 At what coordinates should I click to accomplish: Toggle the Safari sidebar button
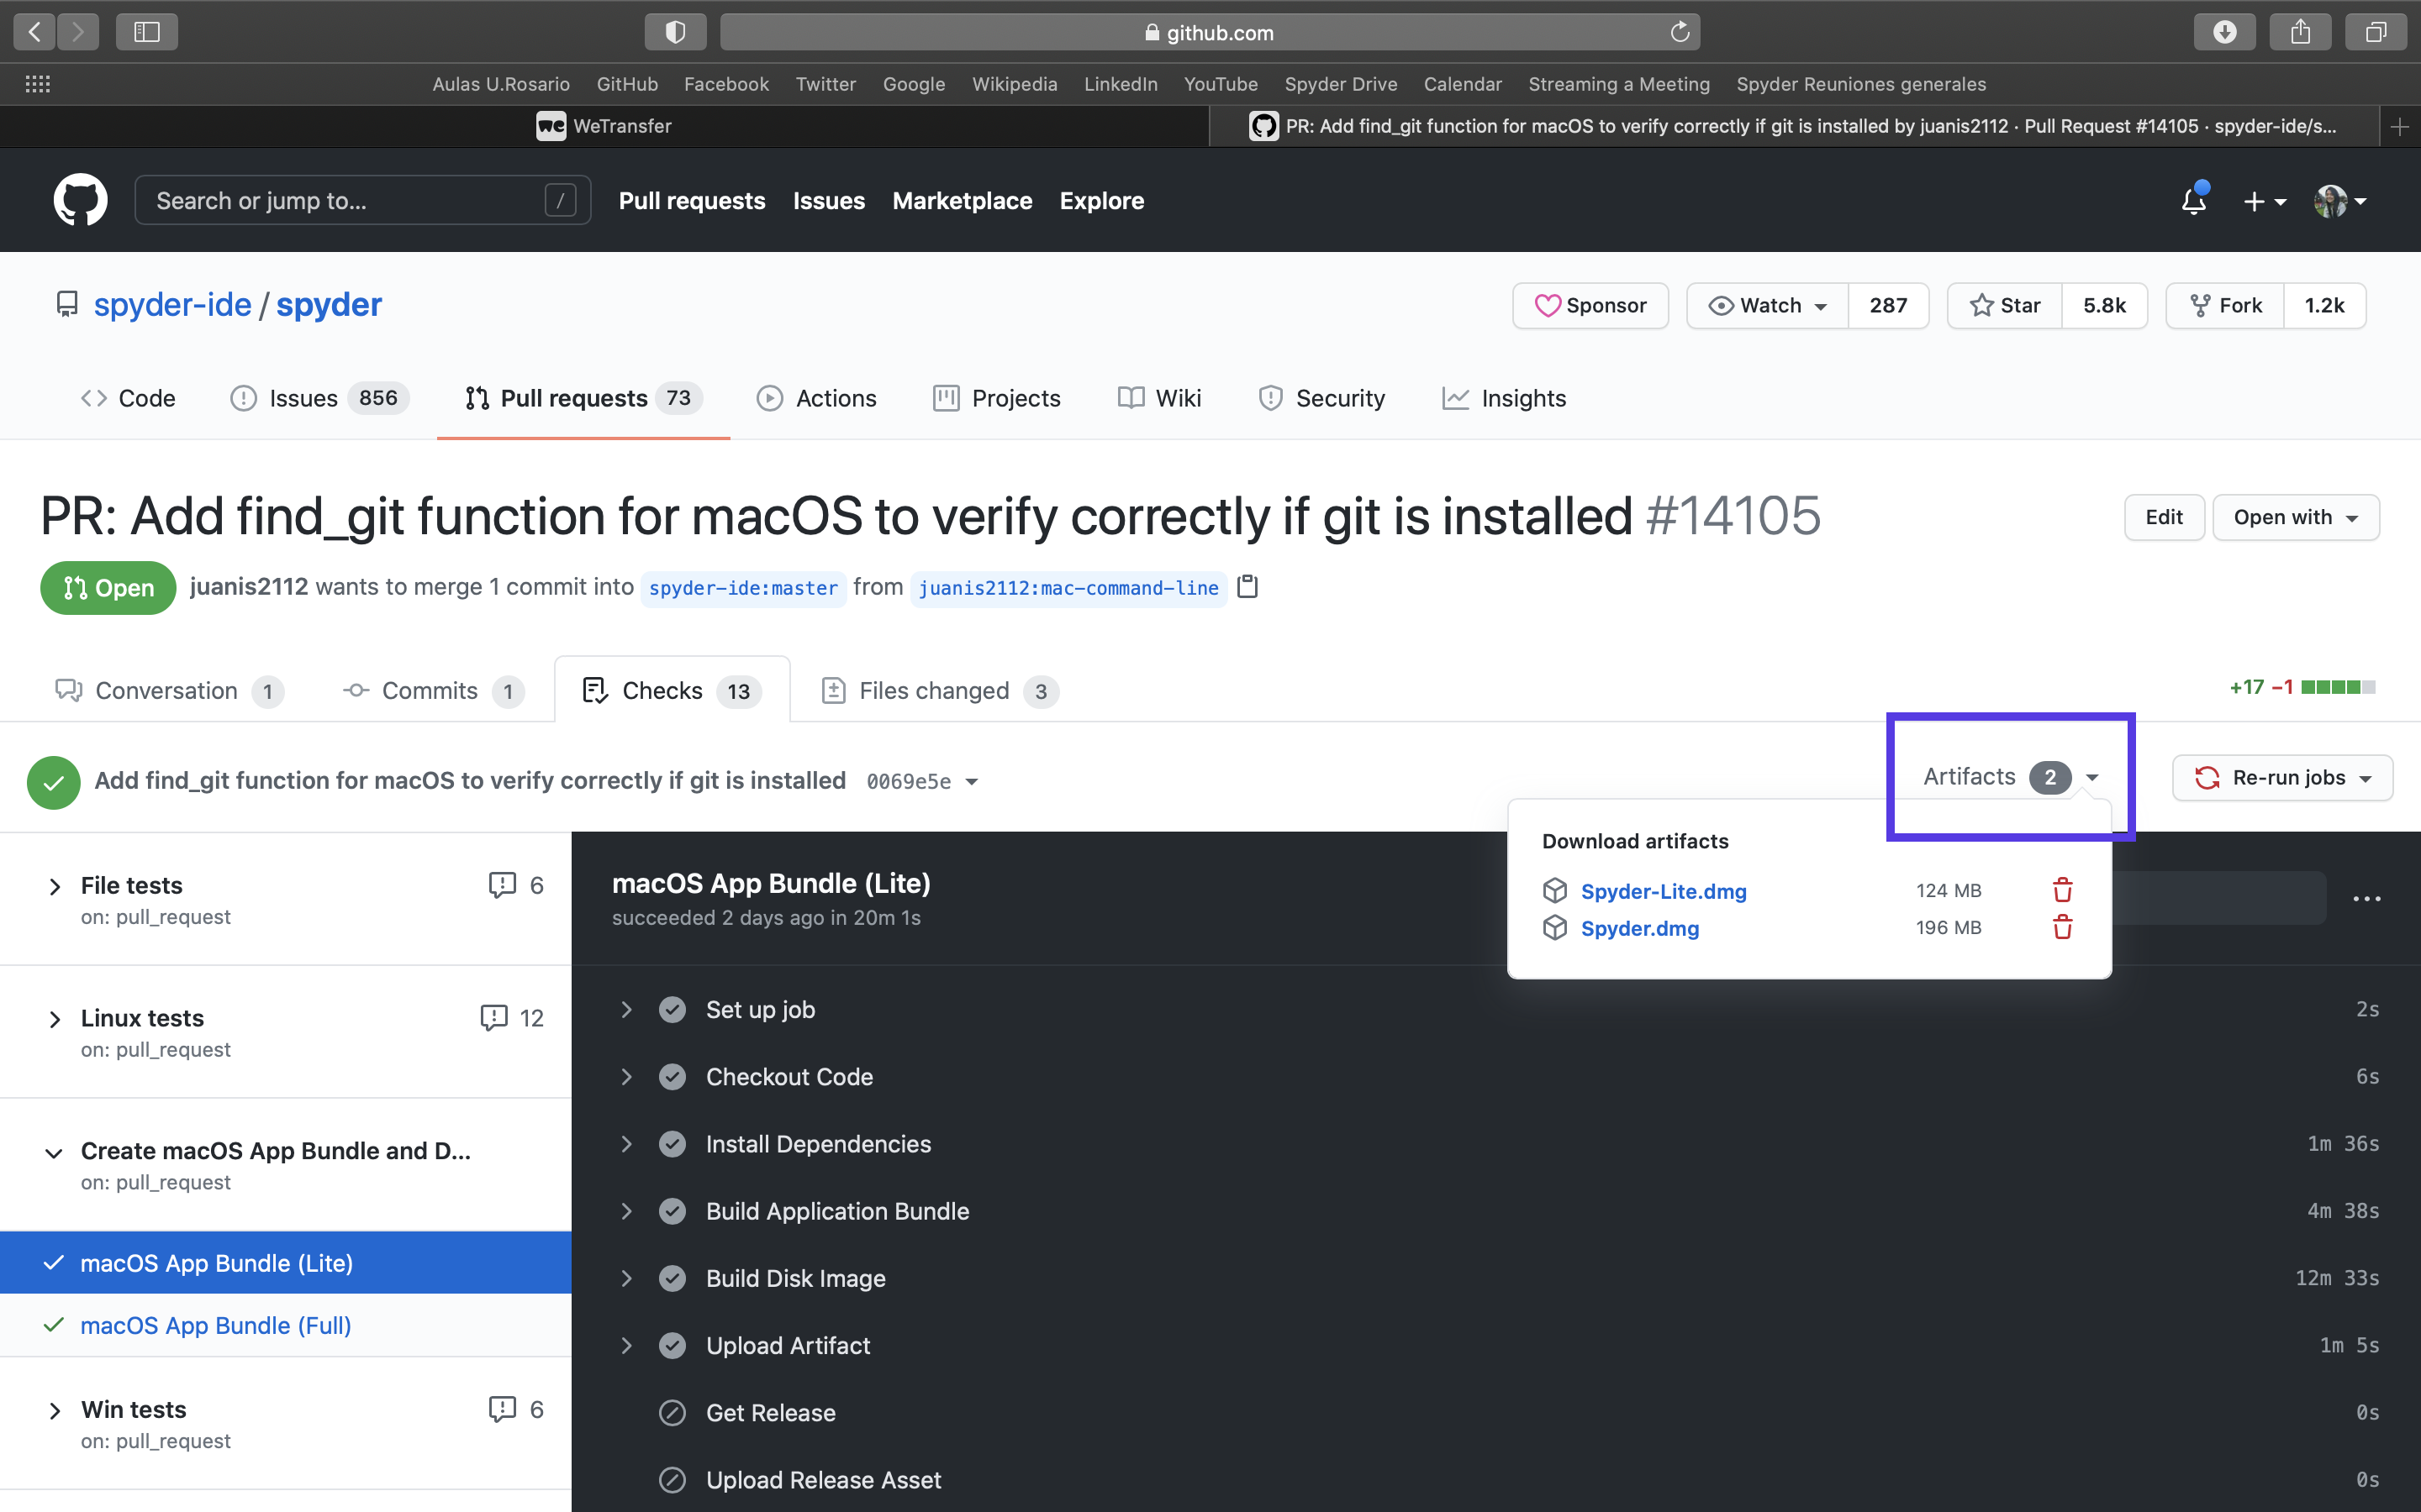point(146,32)
